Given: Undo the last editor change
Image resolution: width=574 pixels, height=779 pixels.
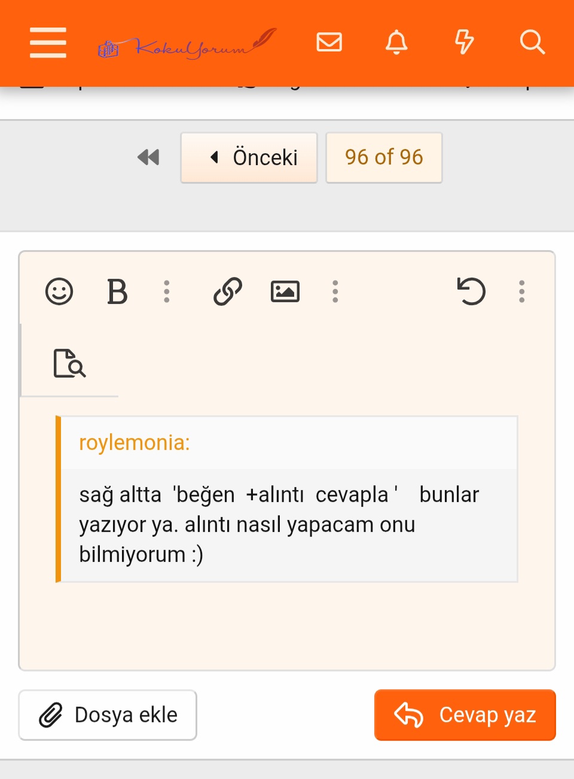Looking at the screenshot, I should tap(471, 292).
